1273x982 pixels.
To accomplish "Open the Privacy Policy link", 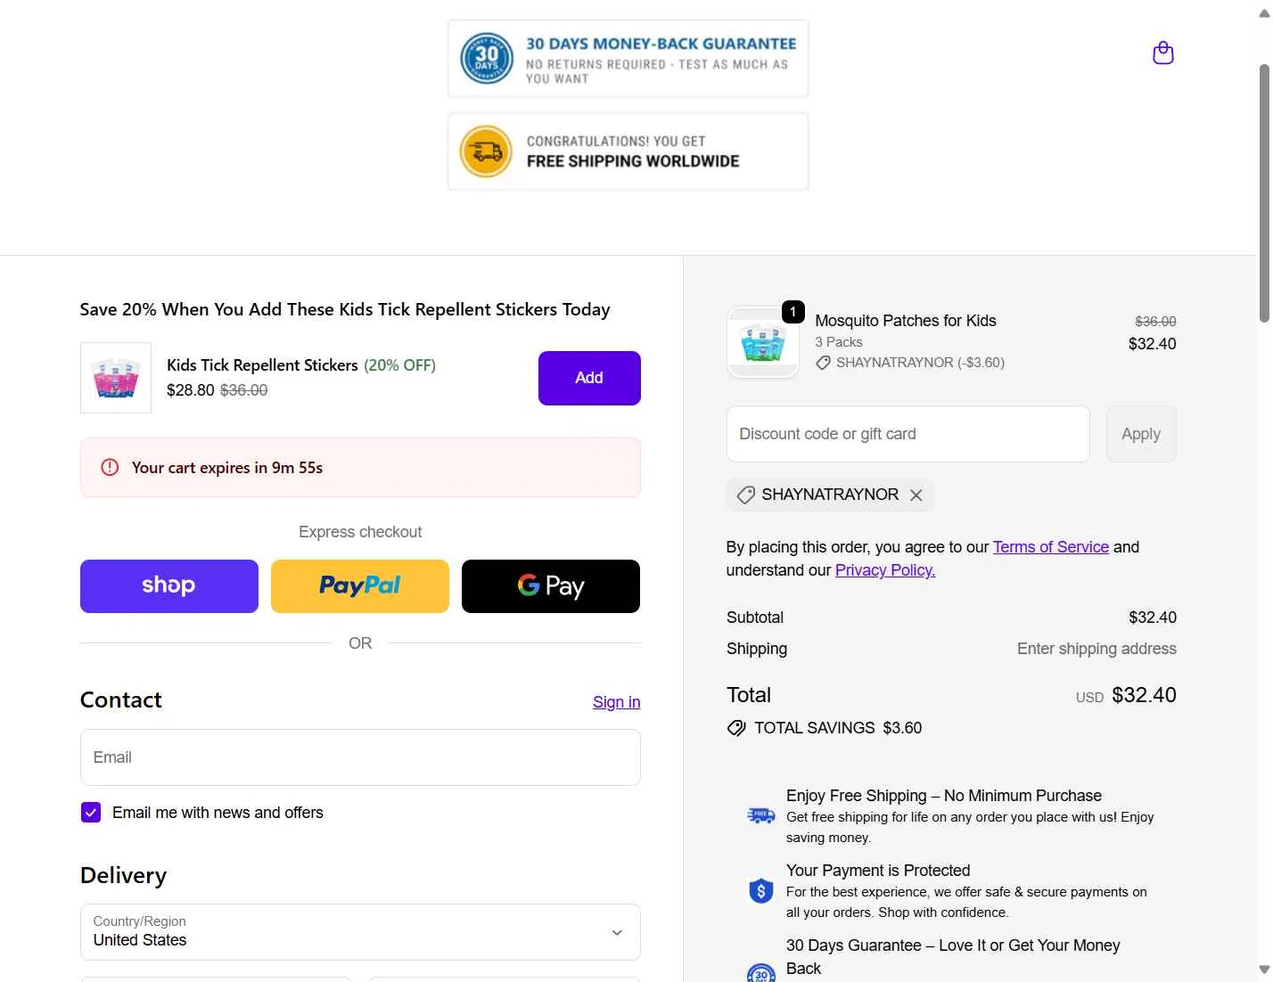I will [x=885, y=570].
